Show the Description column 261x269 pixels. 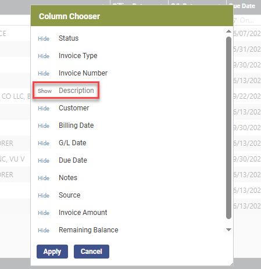(x=45, y=91)
